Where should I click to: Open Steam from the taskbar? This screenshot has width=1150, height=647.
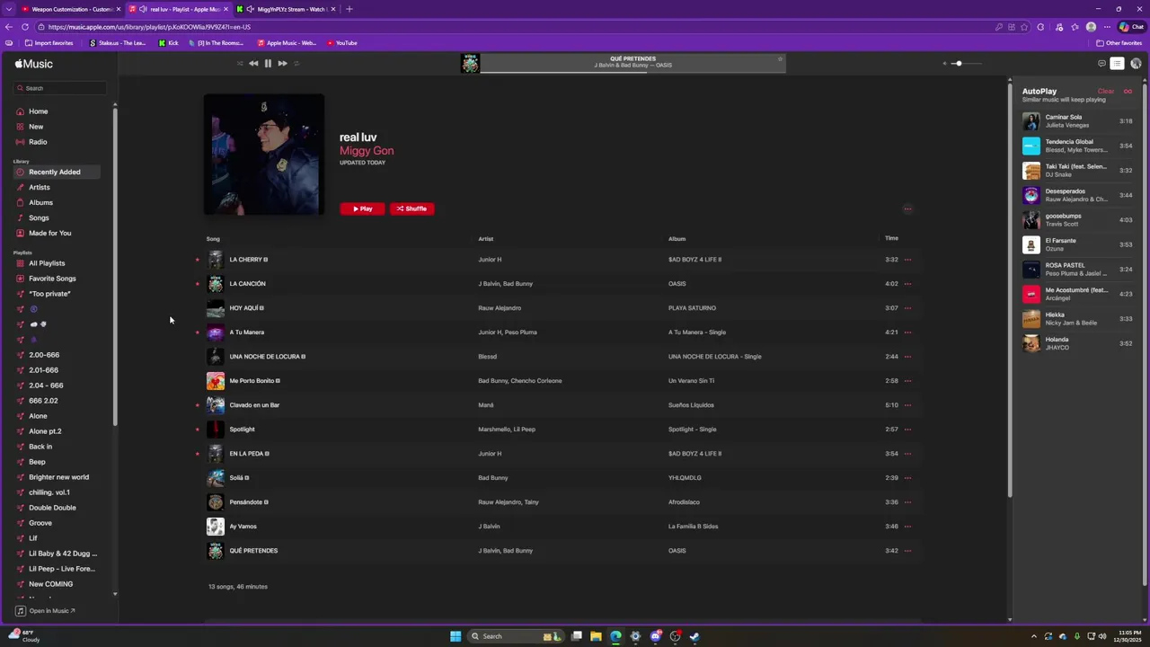coord(694,636)
